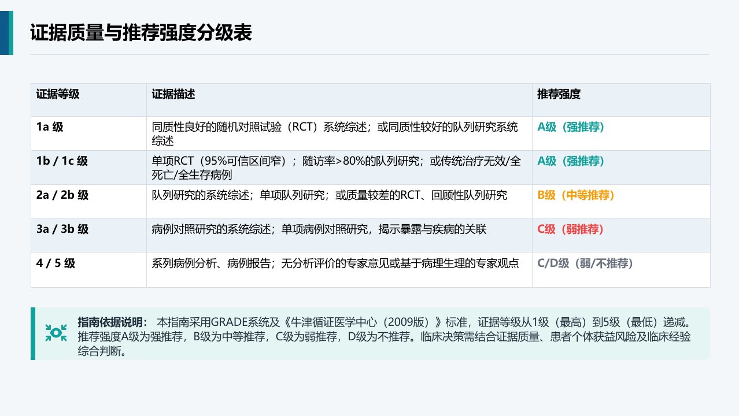Screen dimensions: 739x416
Task: Select the 1b / 1c 级 cell
Action: point(62,161)
